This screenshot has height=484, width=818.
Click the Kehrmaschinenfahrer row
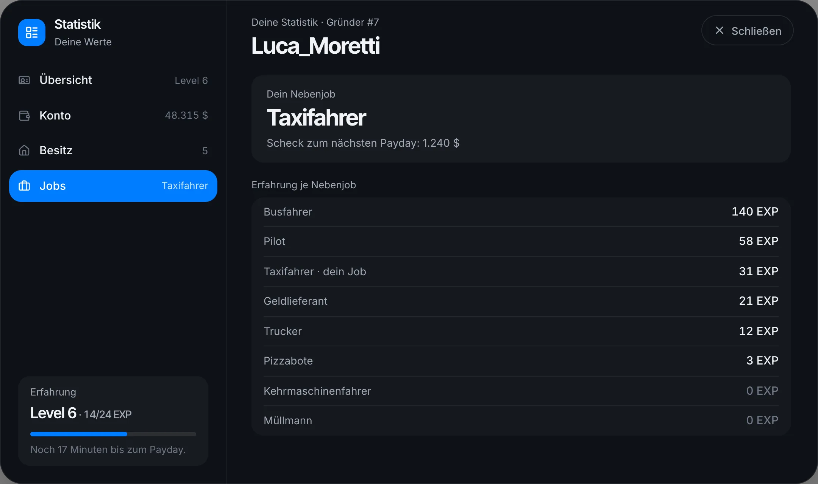tap(521, 391)
